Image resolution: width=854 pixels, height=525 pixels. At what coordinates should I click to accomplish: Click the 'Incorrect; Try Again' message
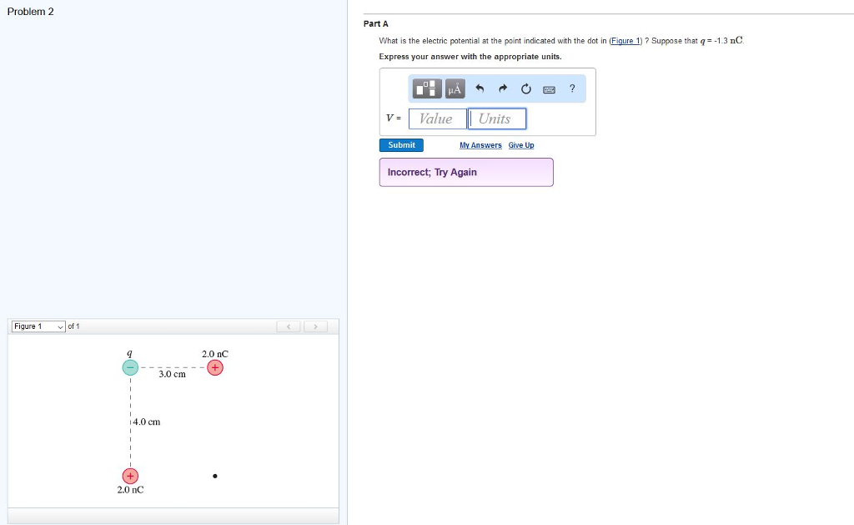pyautogui.click(x=466, y=172)
